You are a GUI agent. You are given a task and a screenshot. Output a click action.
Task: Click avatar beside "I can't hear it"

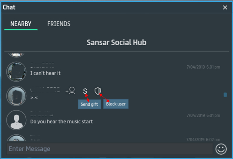16,71
